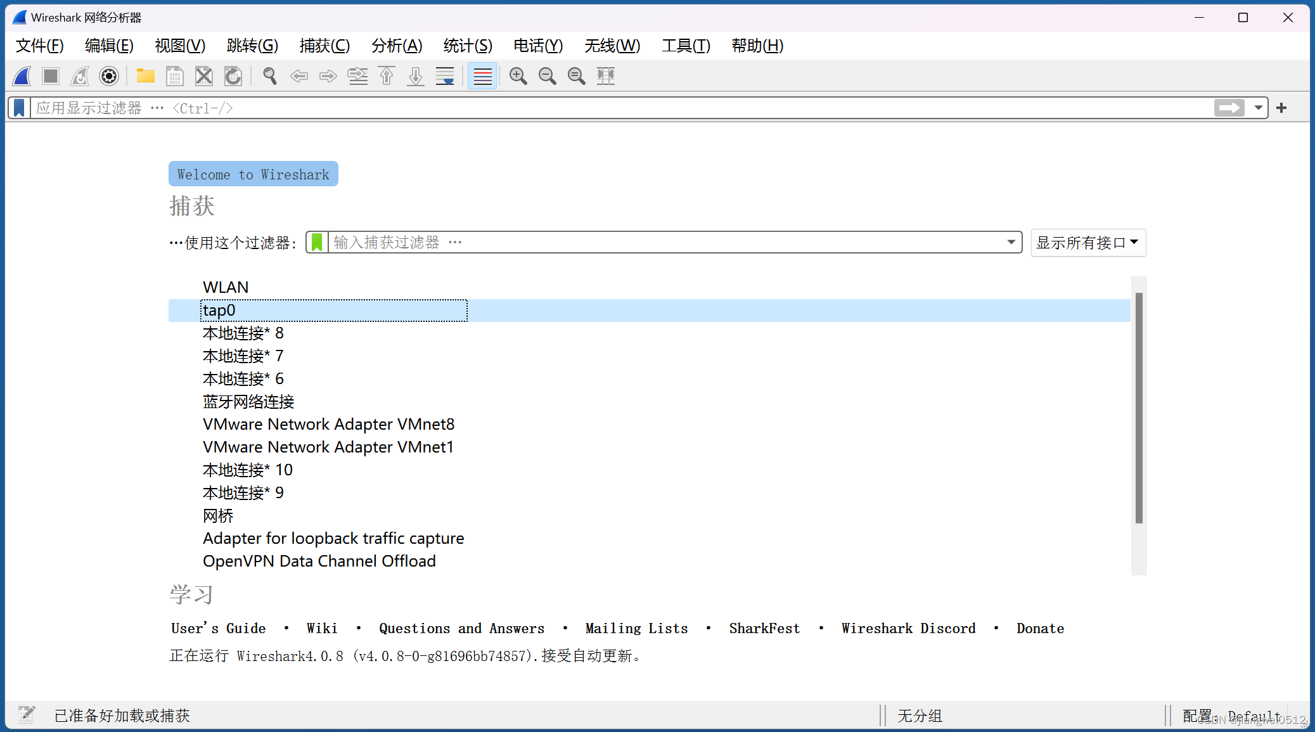The image size is (1315, 732).
Task: Go forward to next packet arrow
Action: coord(328,76)
